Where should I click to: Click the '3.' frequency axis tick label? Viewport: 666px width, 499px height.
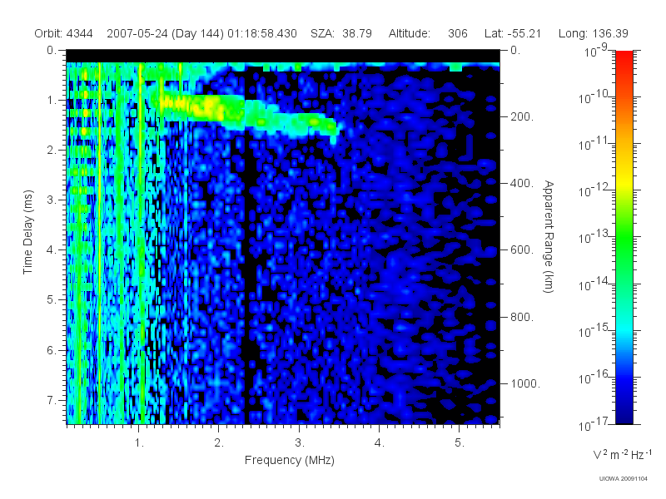[300, 443]
